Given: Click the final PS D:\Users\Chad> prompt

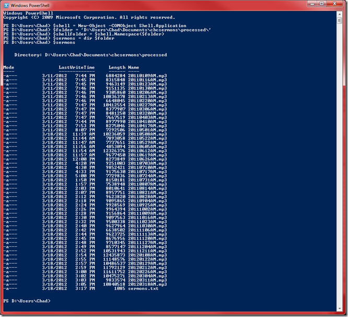Looking at the screenshot, I should (x=27, y=301).
